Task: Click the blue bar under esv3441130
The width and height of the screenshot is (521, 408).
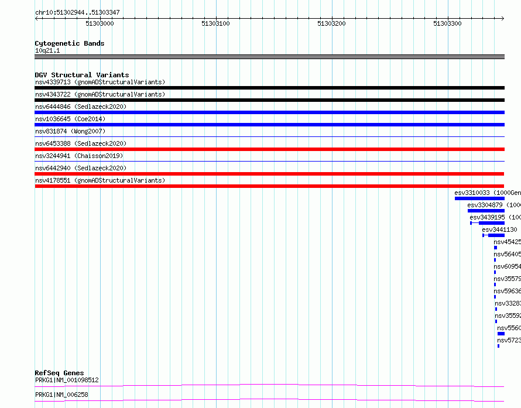Action: (x=493, y=235)
